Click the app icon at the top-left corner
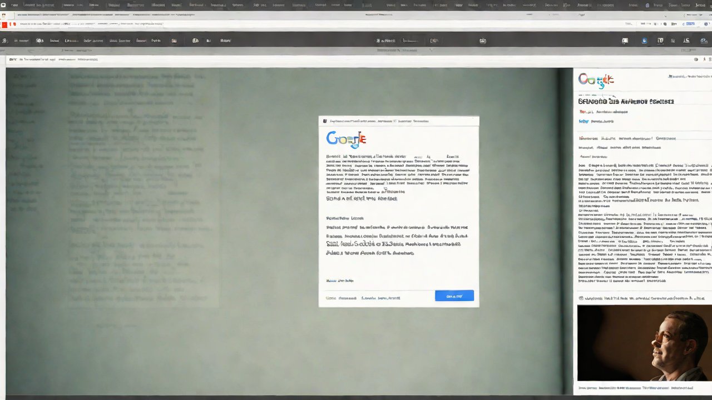This screenshot has width=712, height=400. click(x=4, y=5)
